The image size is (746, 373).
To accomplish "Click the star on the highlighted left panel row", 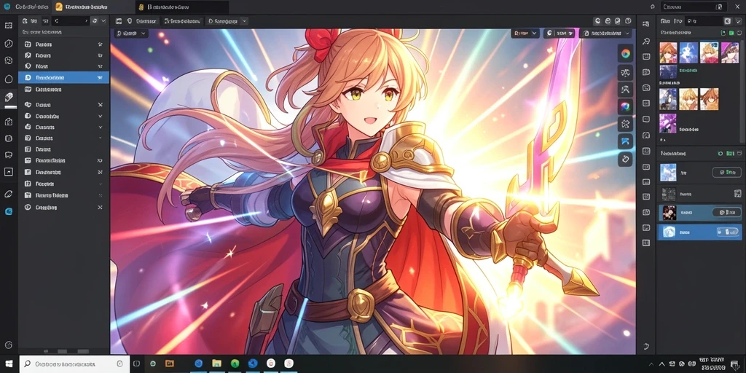I will coord(100,77).
